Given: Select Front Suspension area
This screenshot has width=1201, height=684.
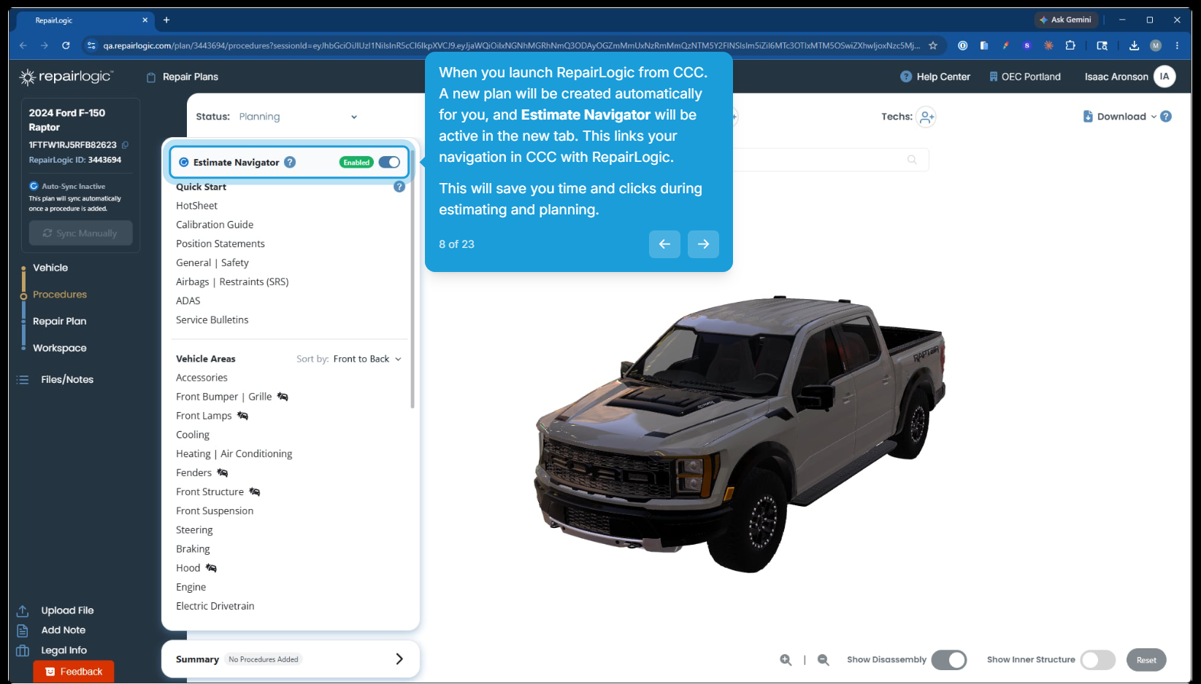Looking at the screenshot, I should [x=215, y=511].
